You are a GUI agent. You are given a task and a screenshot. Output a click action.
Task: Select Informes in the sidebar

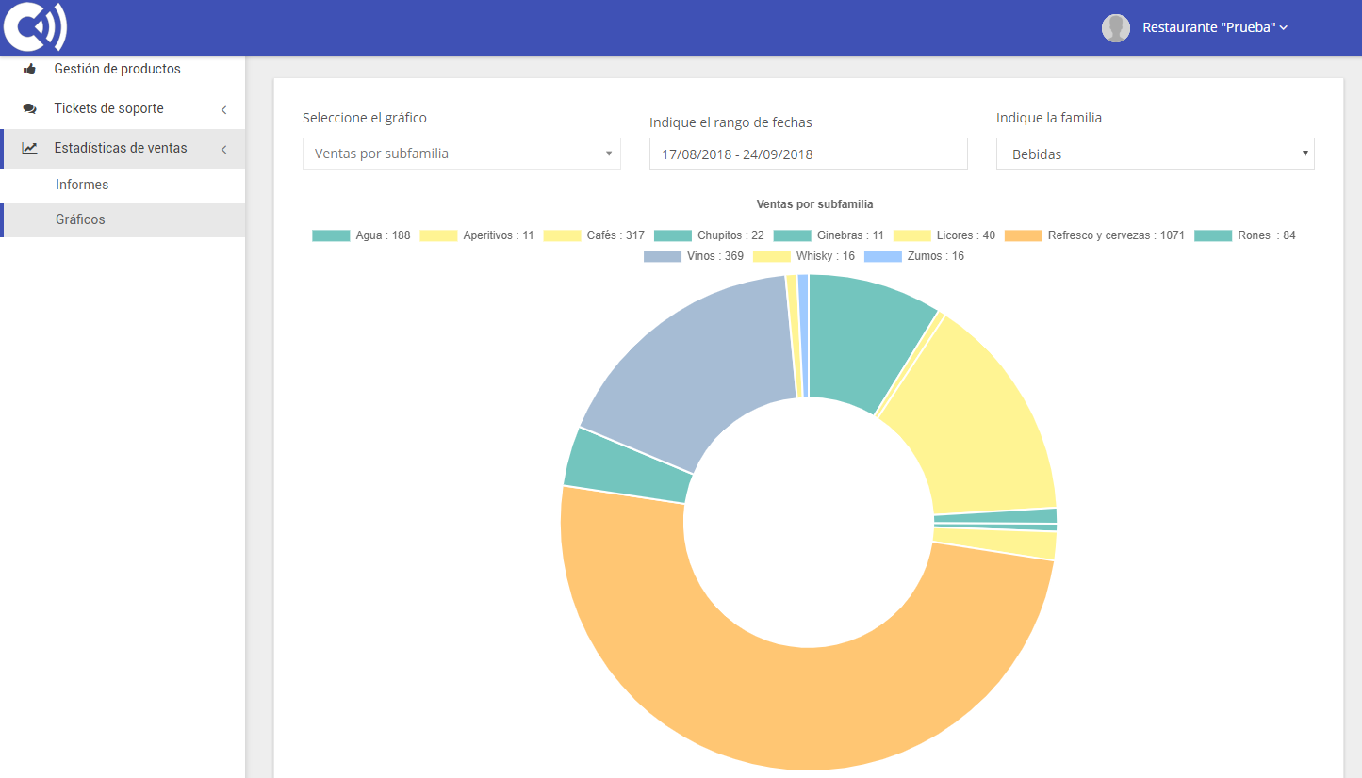pos(83,184)
